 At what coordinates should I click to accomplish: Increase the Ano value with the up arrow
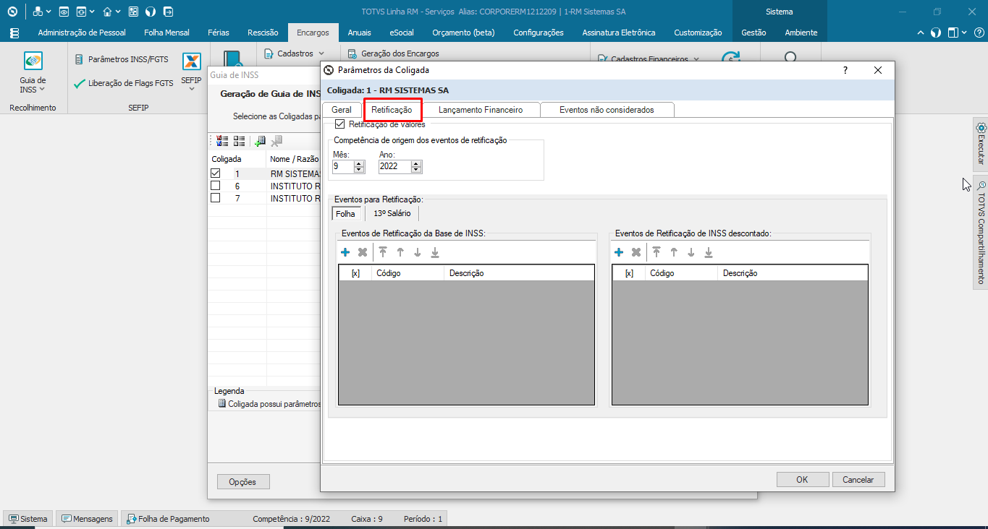click(415, 163)
